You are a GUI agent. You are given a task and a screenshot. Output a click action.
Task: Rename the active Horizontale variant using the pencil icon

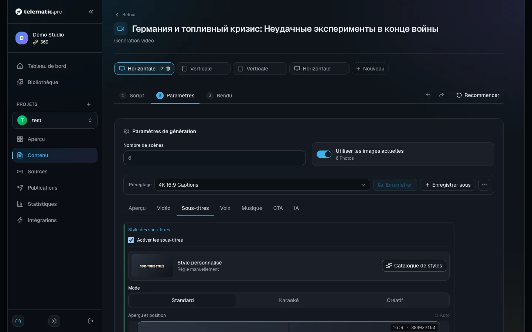[x=161, y=69]
